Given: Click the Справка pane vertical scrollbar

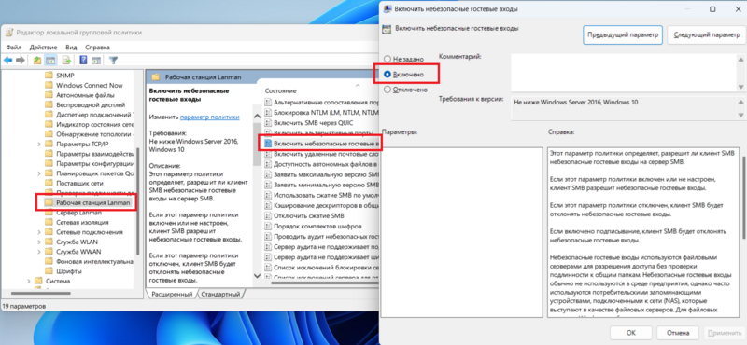Looking at the screenshot, I should coord(743,198).
